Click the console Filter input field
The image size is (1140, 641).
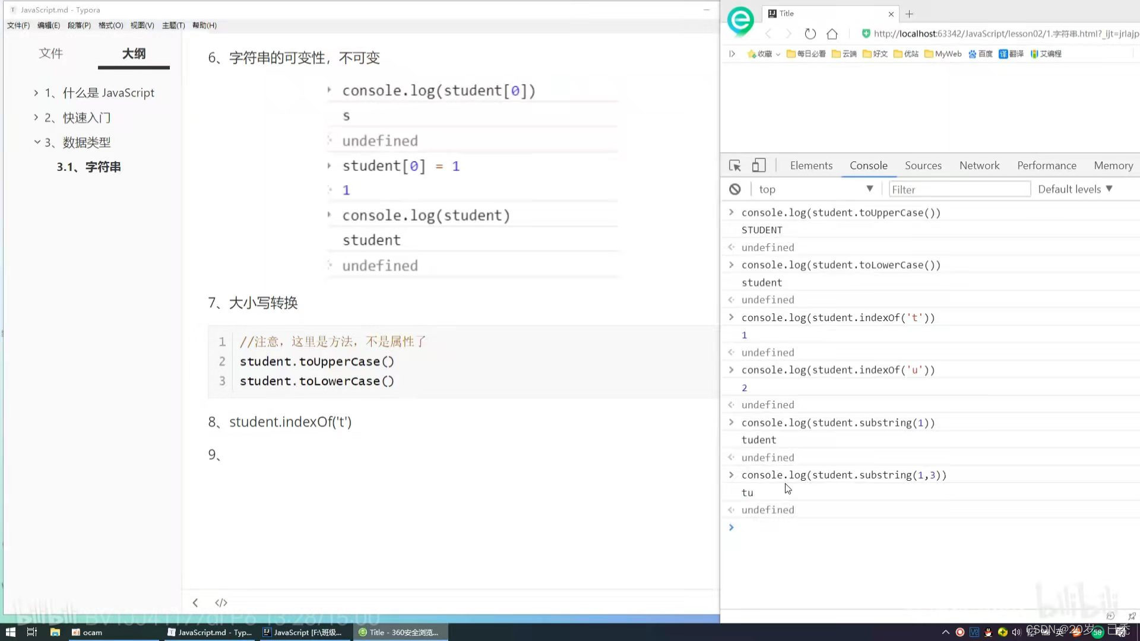tap(958, 189)
